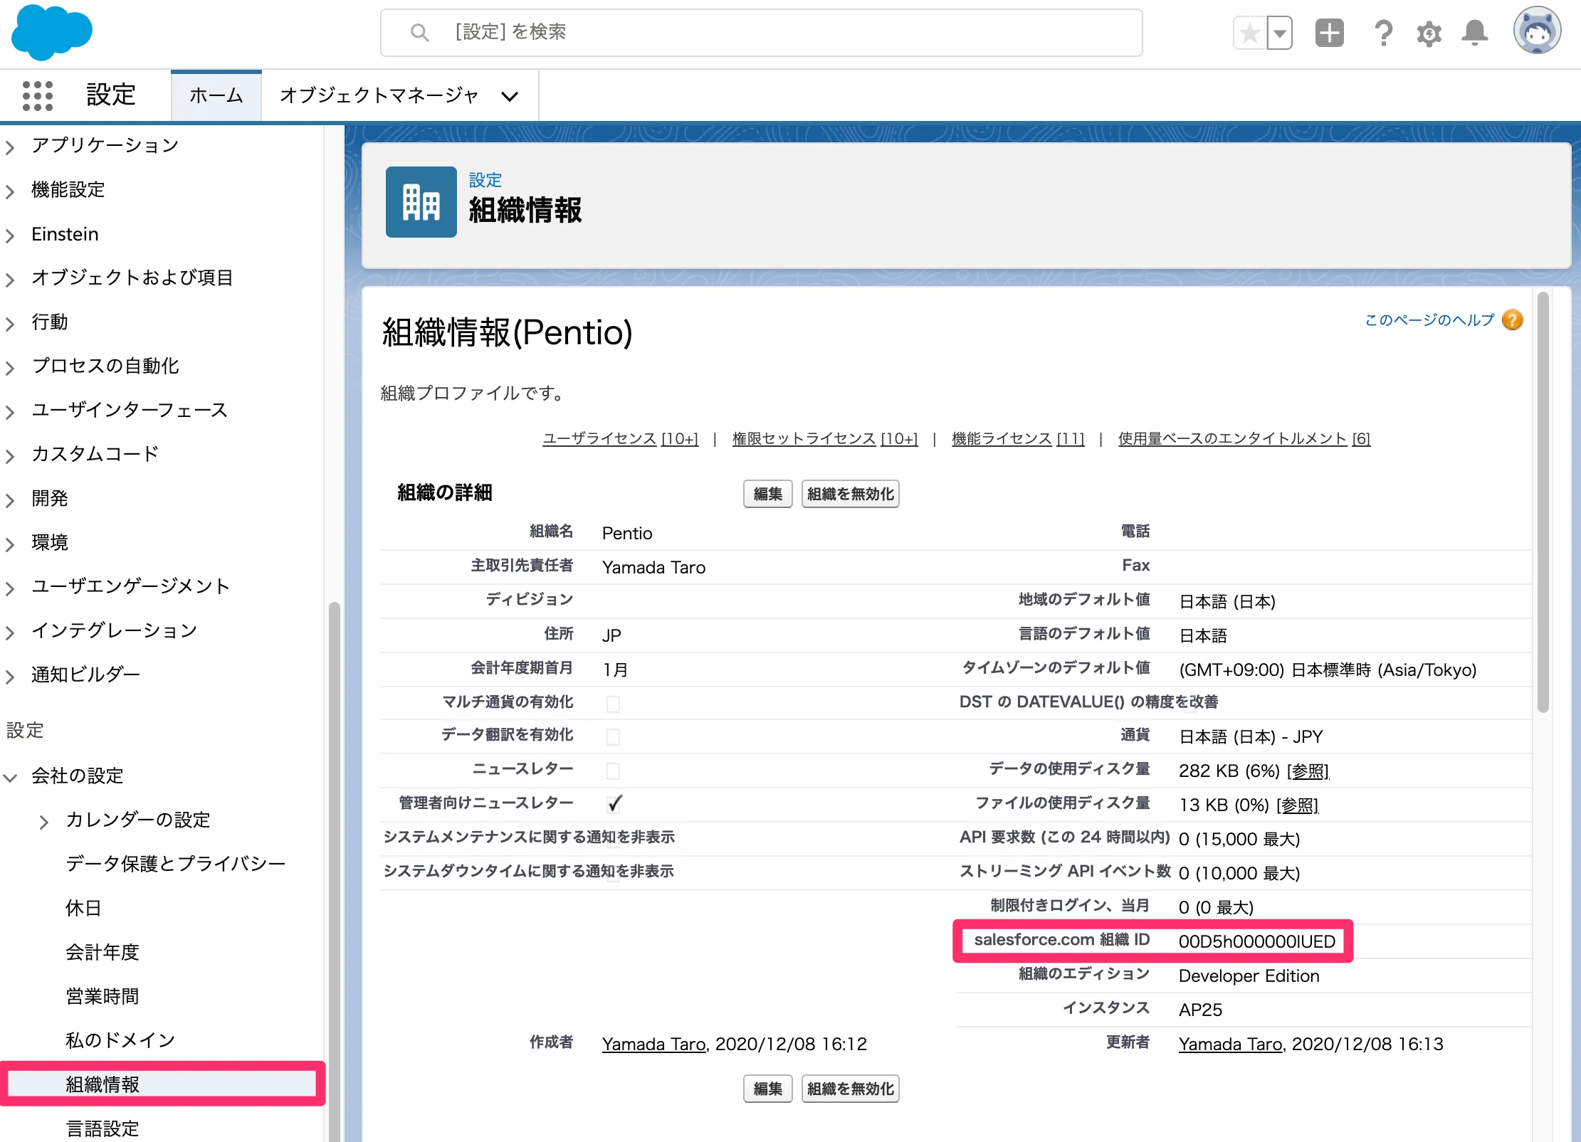Click the Salesforce cloud logo
Image resolution: width=1581 pixels, height=1142 pixels.
52,32
